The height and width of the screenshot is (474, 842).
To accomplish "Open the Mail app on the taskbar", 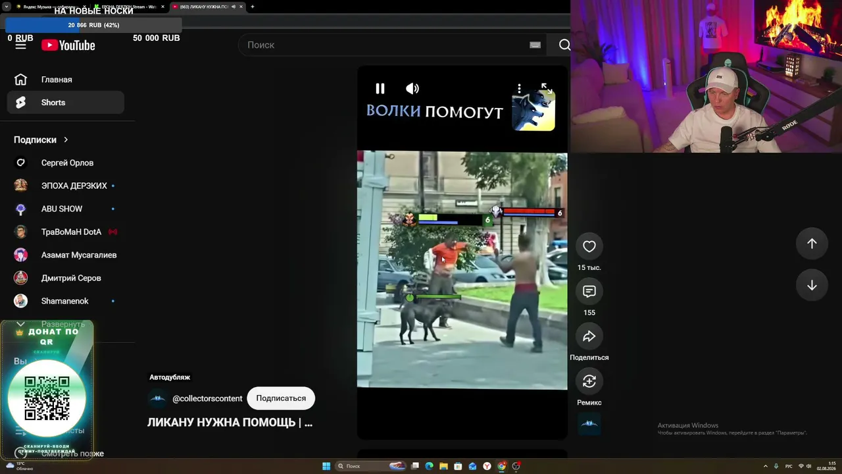I will [x=472, y=466].
